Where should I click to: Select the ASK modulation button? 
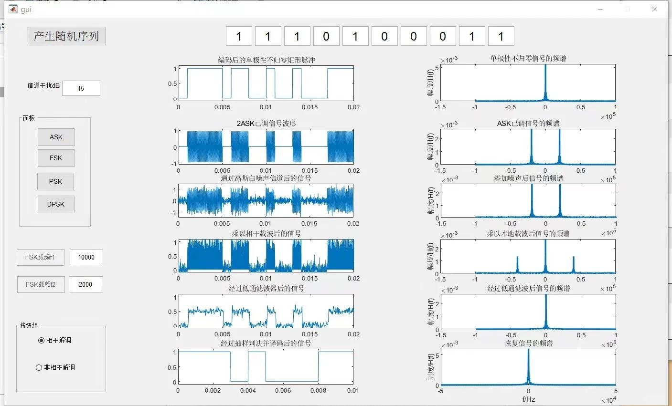[x=56, y=137]
